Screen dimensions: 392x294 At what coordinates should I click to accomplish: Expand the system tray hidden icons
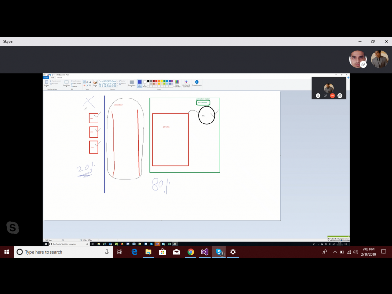(335, 252)
